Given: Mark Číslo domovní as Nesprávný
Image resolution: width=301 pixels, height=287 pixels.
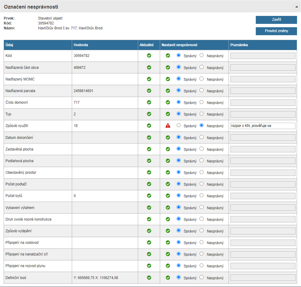Looking at the screenshot, I should pyautogui.click(x=201, y=102).
